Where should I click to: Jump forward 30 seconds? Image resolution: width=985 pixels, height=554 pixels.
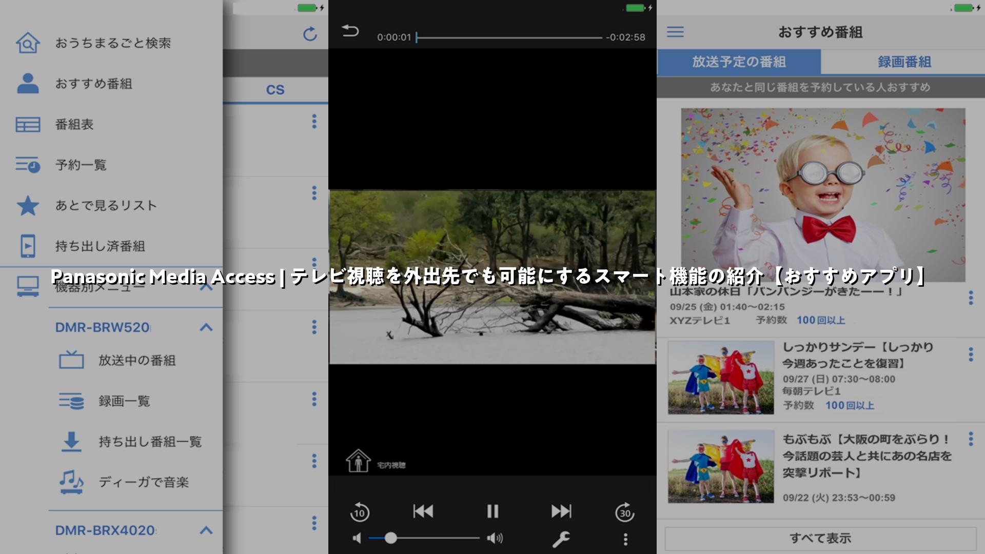pyautogui.click(x=625, y=511)
